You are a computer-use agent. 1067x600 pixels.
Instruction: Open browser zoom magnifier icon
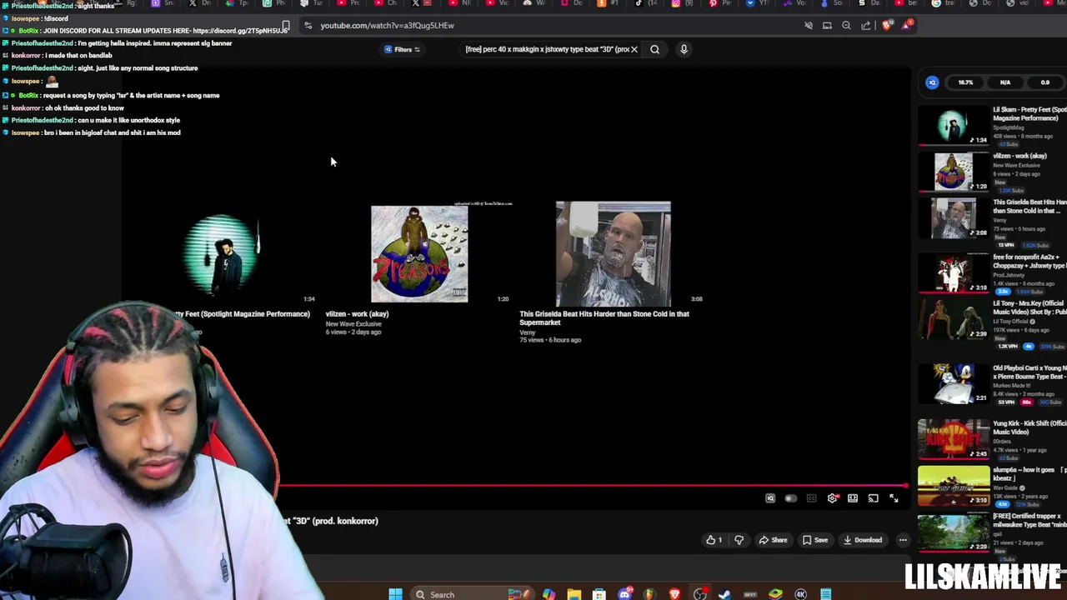(x=846, y=26)
